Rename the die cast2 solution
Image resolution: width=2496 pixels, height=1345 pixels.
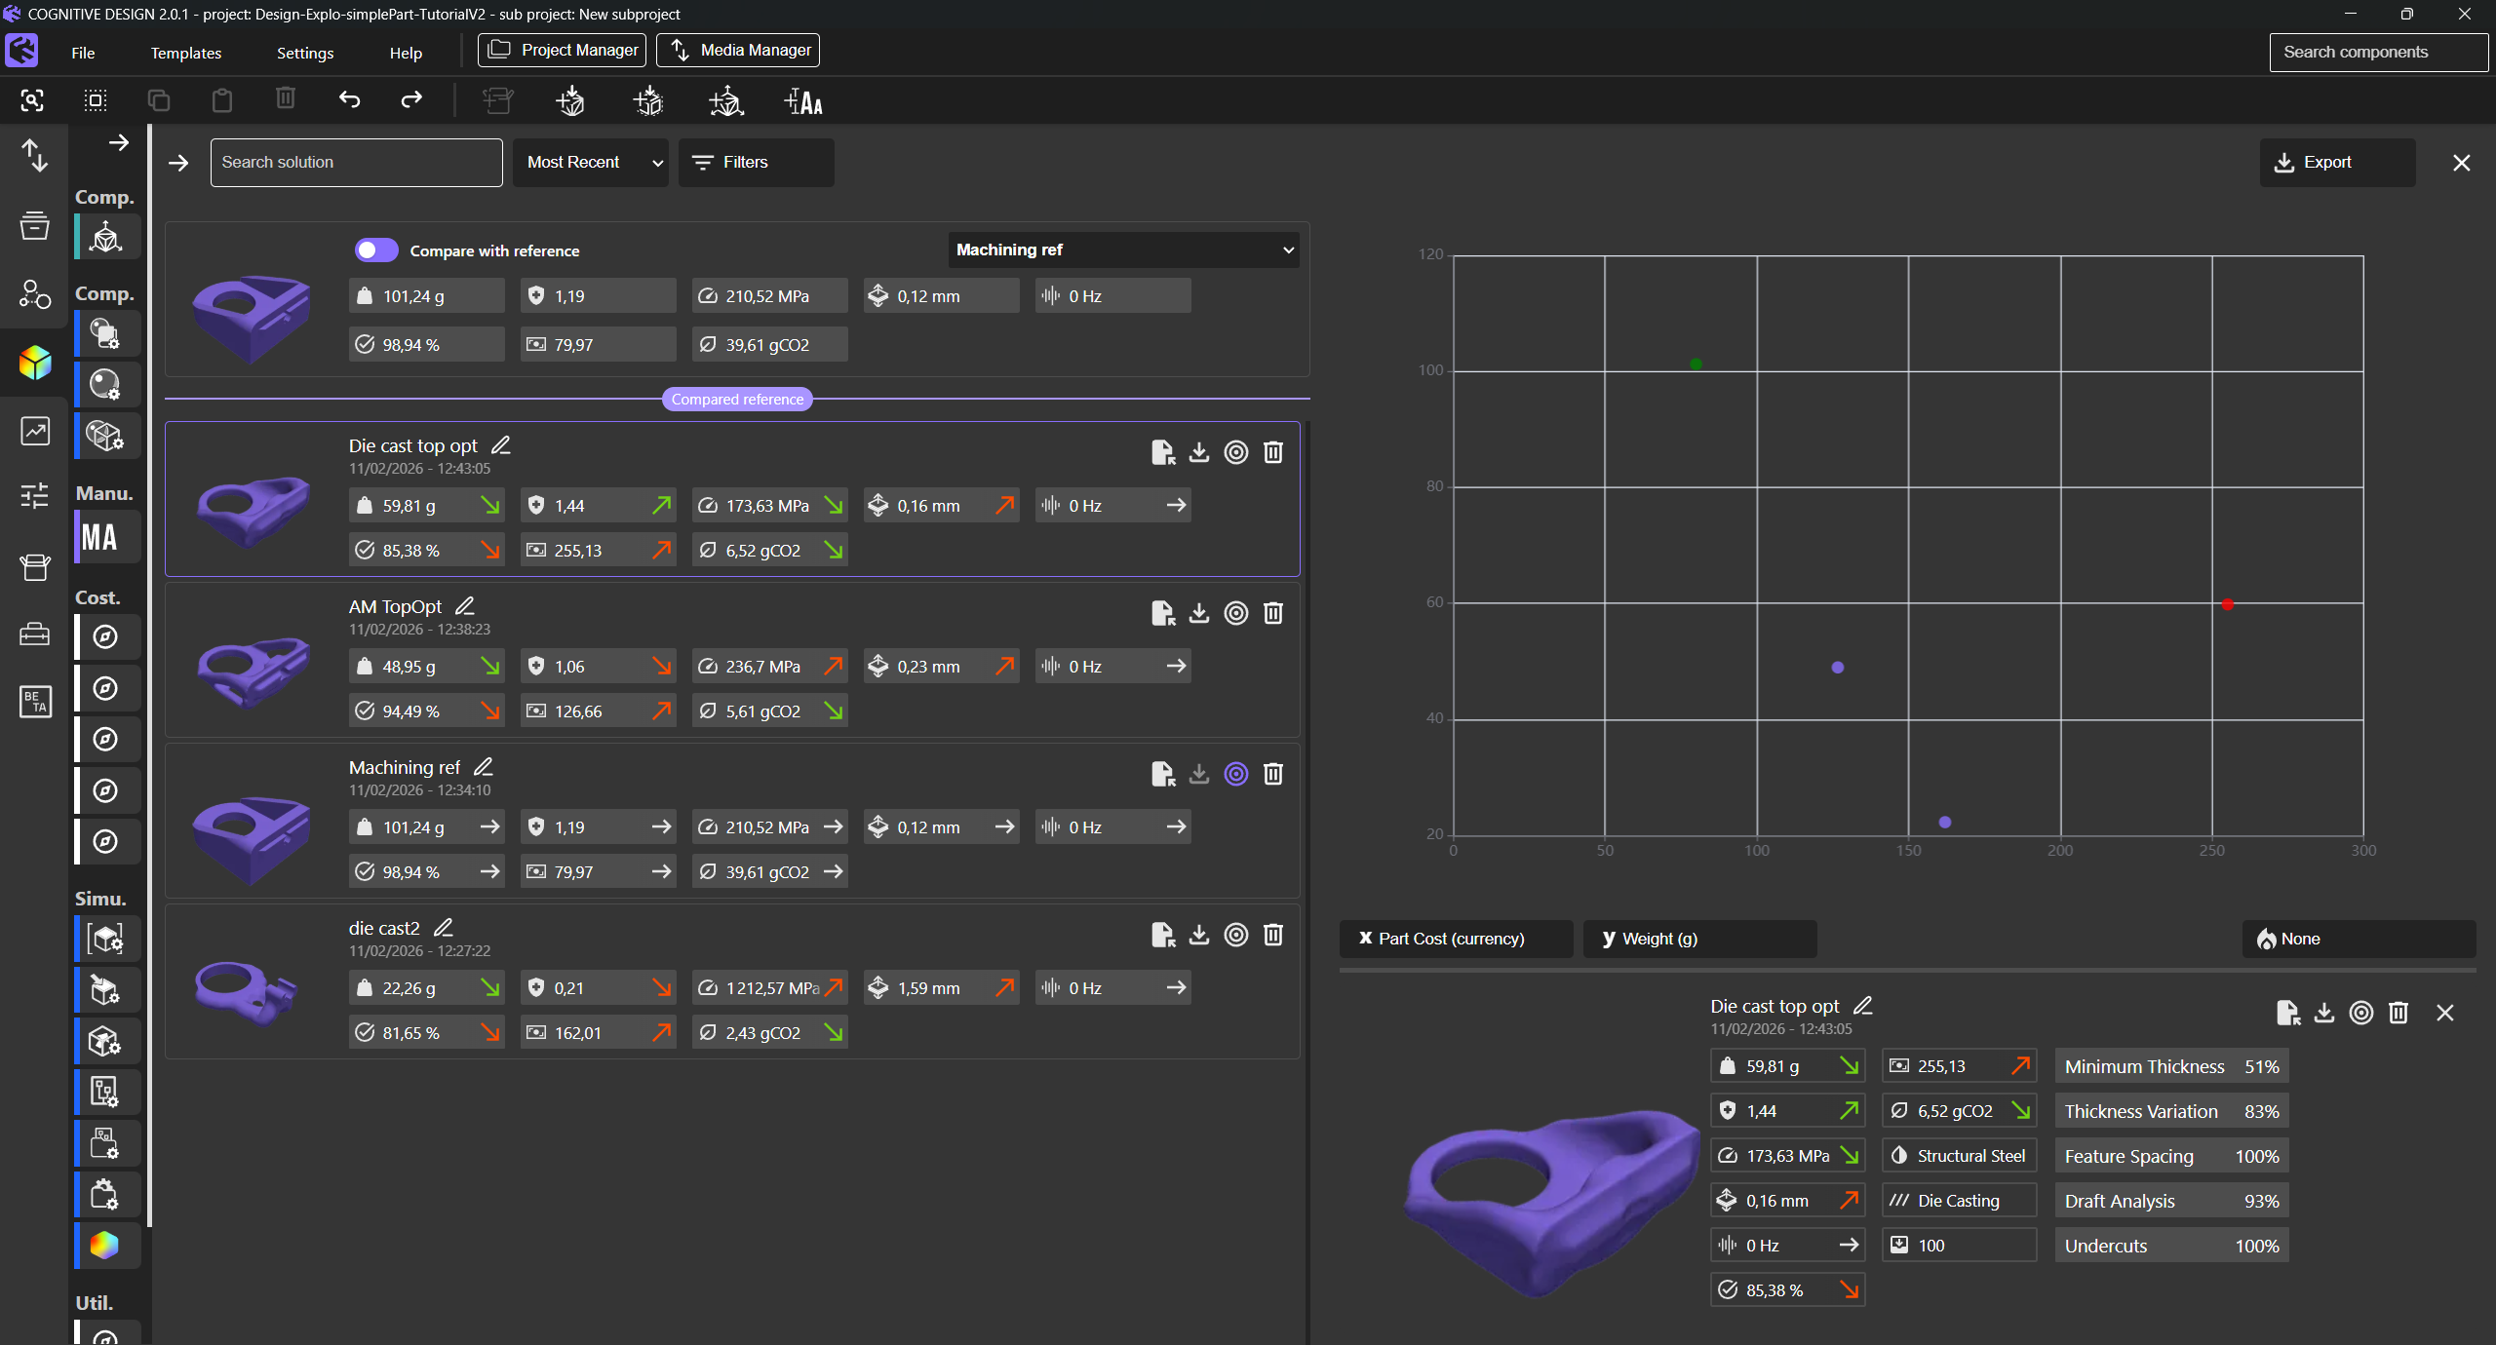pos(444,928)
